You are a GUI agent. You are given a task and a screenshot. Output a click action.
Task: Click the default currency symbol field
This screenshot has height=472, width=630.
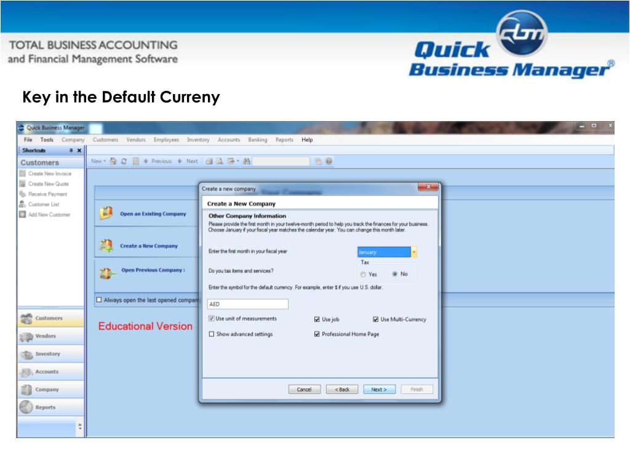(248, 304)
